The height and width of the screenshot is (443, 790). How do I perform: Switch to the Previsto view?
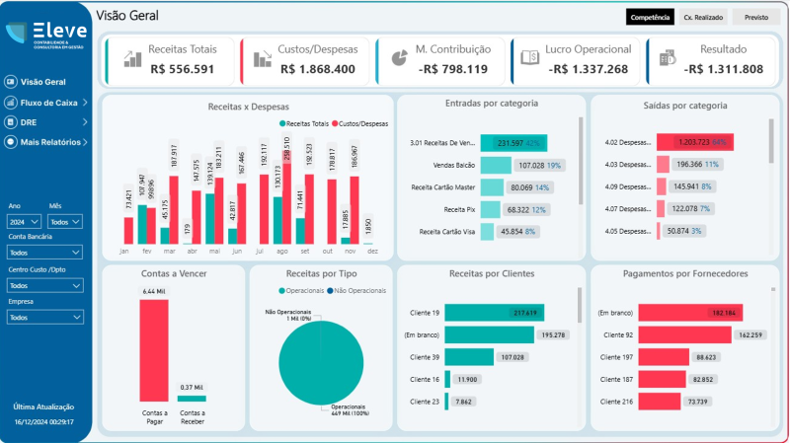[756, 17]
